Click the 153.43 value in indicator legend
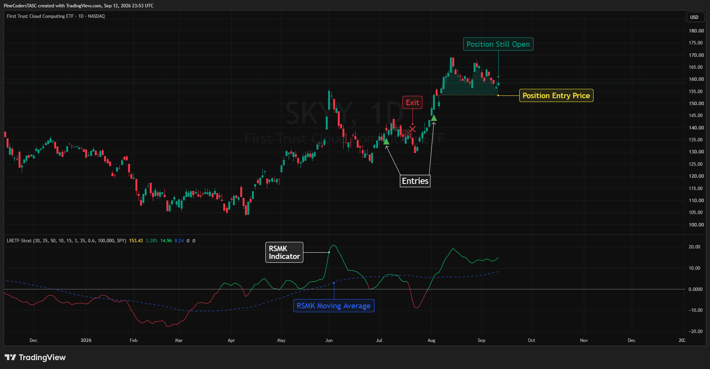 pos(136,241)
